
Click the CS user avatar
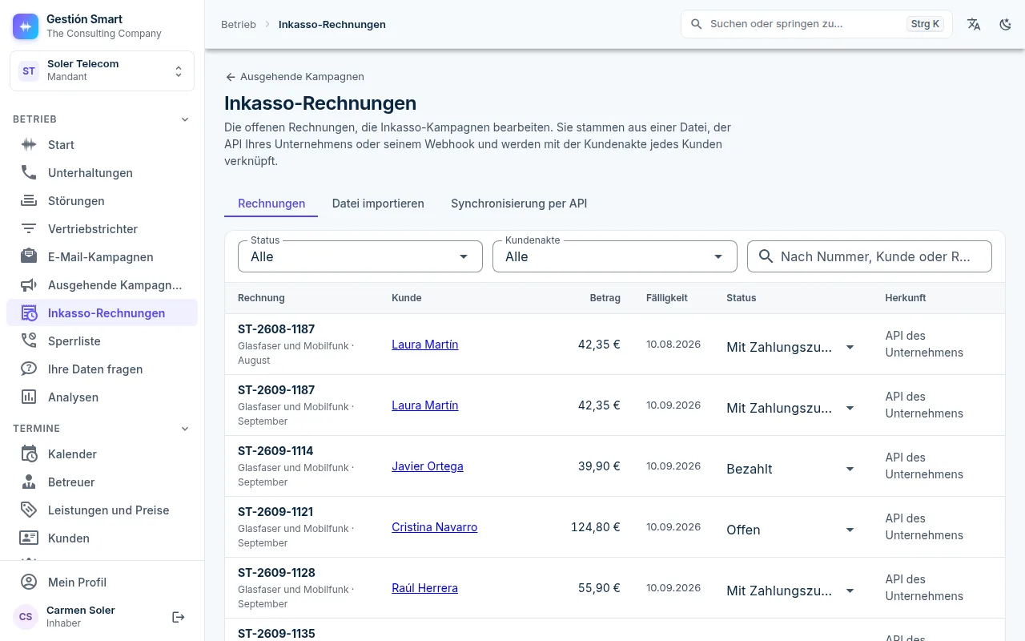(26, 617)
